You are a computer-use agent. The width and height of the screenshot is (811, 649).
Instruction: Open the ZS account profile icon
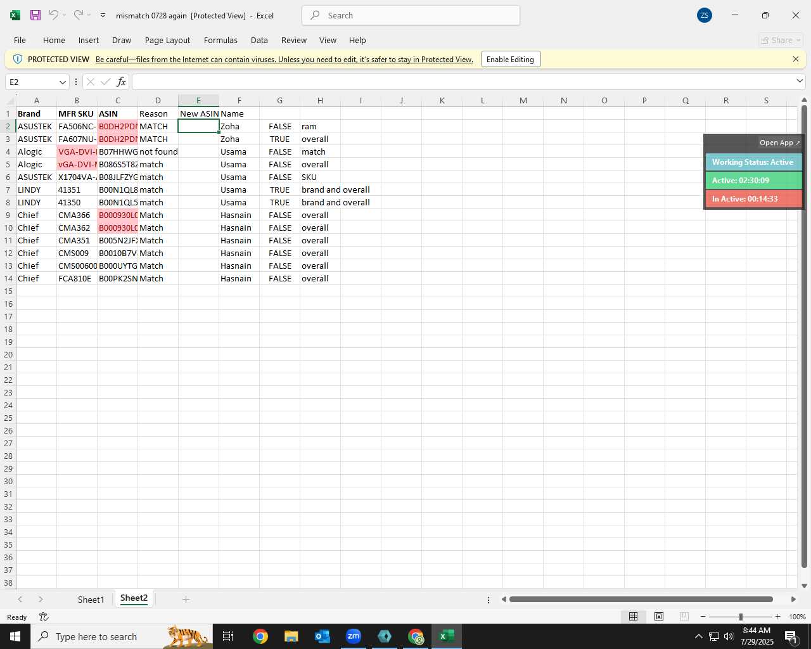pyautogui.click(x=704, y=15)
